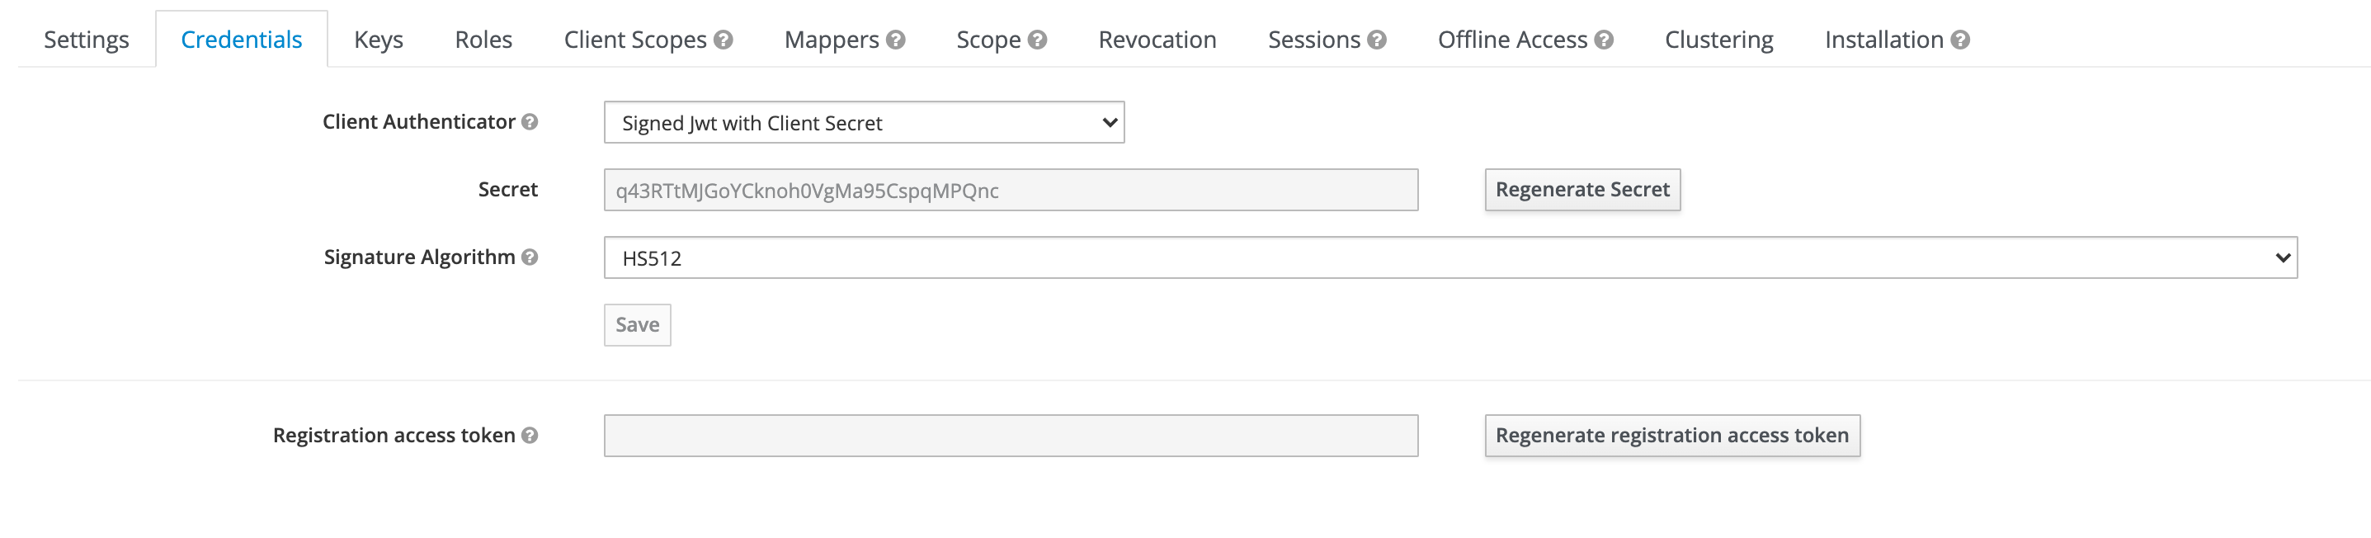Expand the Signature Algorithm chevron arrow
The height and width of the screenshot is (538, 2371).
2284,258
